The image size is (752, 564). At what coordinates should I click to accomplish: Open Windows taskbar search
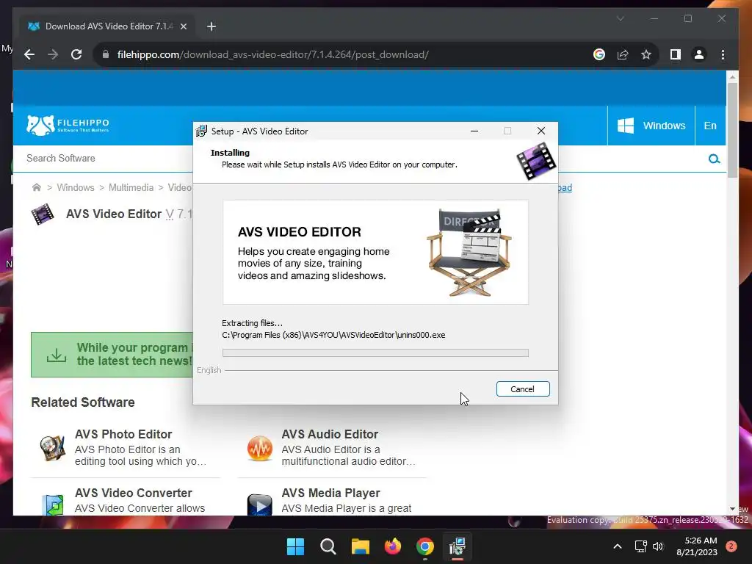tap(328, 546)
